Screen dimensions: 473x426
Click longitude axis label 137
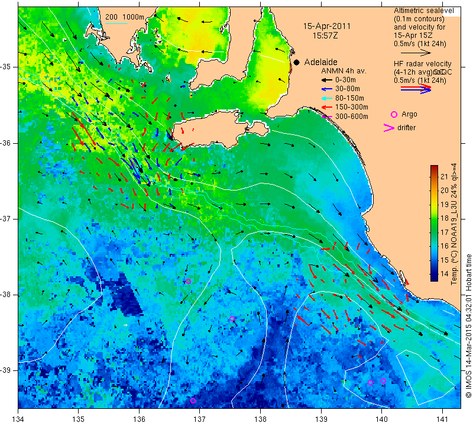200,419
